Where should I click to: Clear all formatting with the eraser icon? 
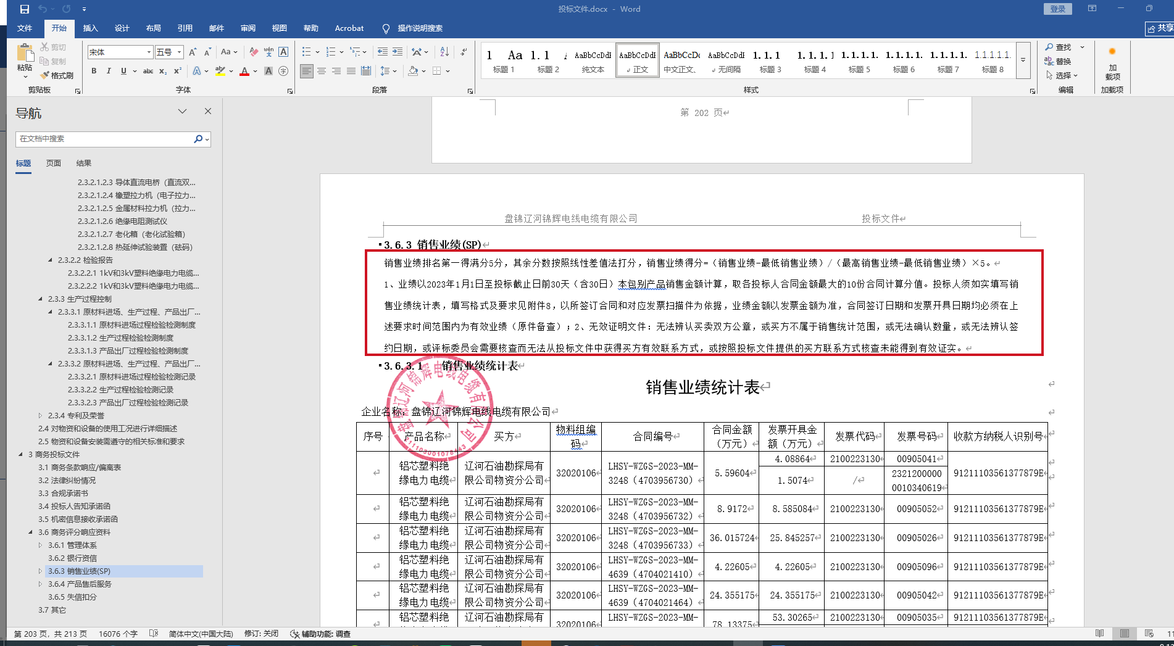pos(254,52)
